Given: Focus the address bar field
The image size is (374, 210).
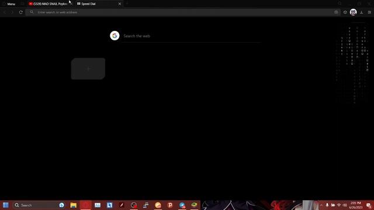Looking at the screenshot, I should tap(182, 12).
